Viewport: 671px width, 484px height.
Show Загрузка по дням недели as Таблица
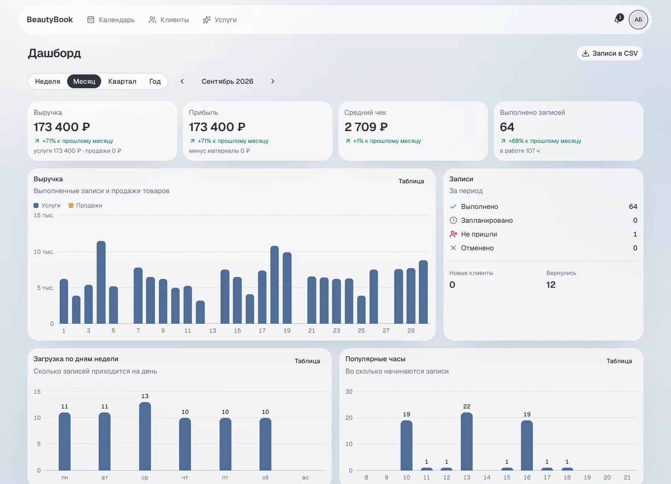pyautogui.click(x=307, y=361)
